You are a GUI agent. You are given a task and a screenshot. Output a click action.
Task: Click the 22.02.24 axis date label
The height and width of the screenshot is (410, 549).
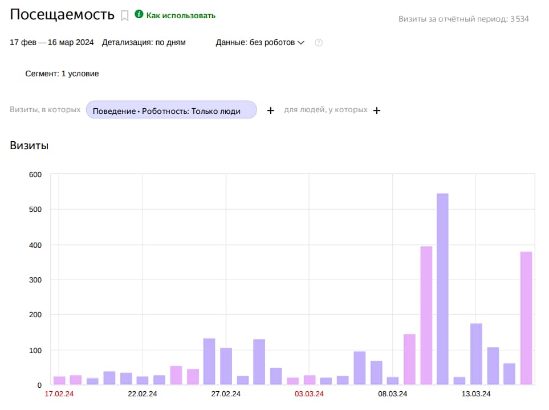click(x=142, y=394)
